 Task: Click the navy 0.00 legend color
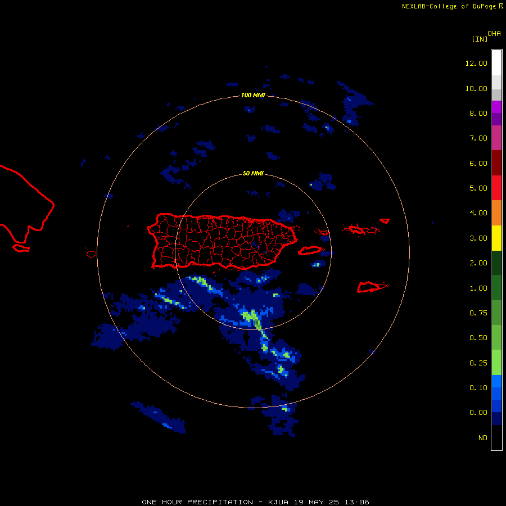[x=496, y=418]
